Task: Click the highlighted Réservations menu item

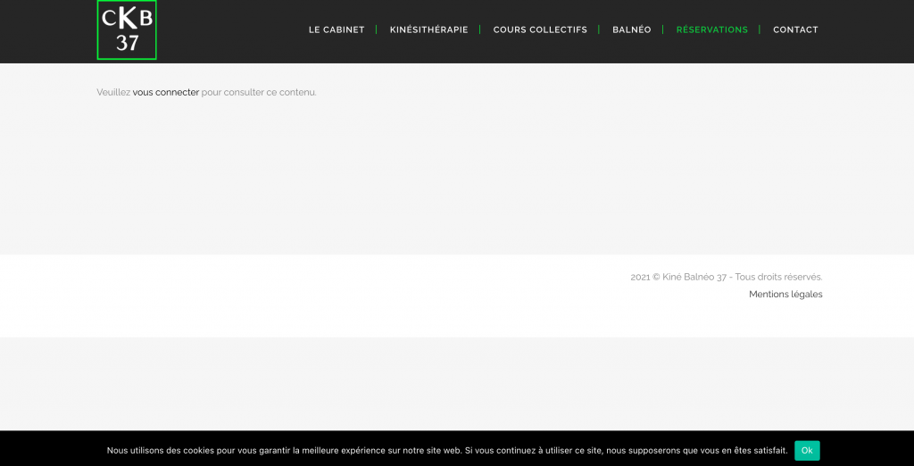Action: coord(711,29)
